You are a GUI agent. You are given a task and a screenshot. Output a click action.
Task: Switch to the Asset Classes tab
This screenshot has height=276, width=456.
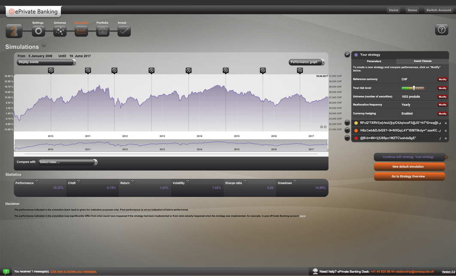tap(423, 61)
